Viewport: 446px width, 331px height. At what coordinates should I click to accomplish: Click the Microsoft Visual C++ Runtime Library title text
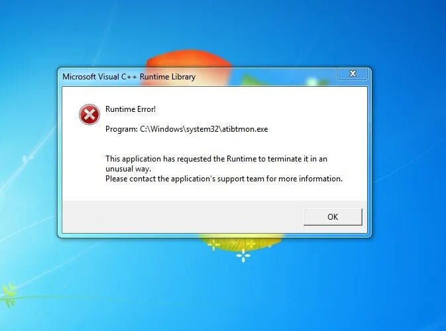(129, 77)
